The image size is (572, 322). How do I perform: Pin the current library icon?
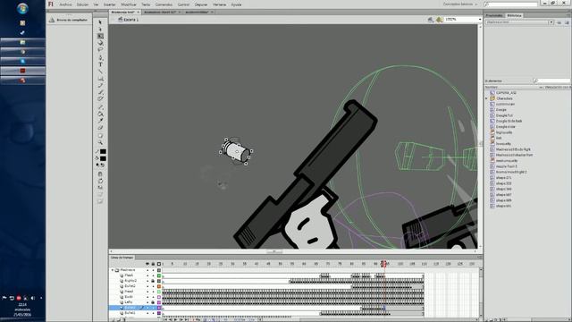559,22
